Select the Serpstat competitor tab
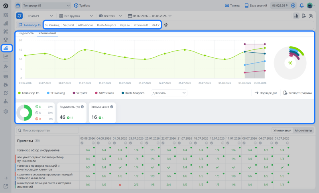 point(69,25)
